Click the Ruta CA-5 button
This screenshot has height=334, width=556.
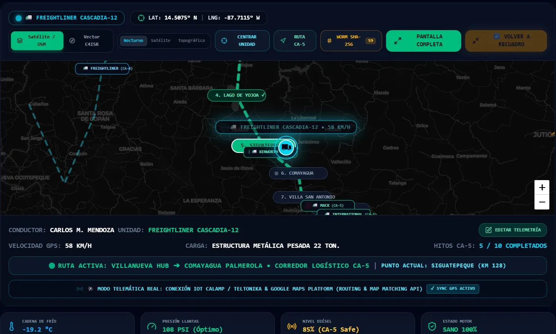tap(295, 41)
